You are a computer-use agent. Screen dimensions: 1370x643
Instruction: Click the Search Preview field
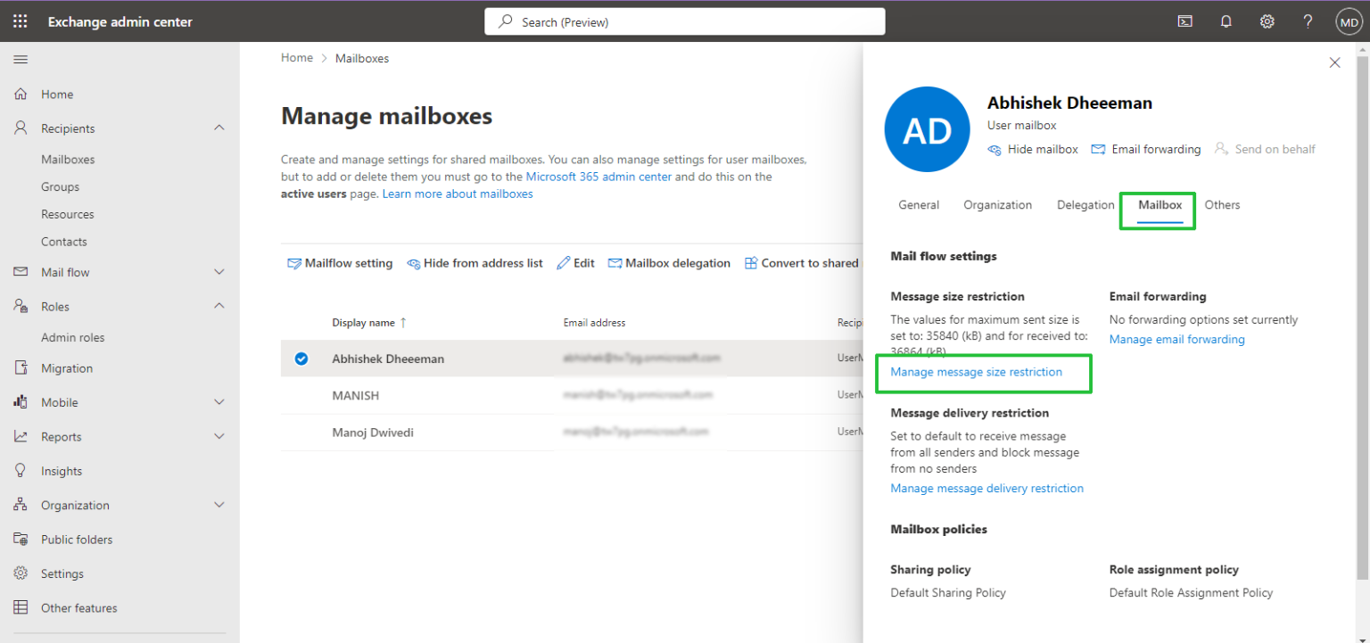[x=684, y=21]
